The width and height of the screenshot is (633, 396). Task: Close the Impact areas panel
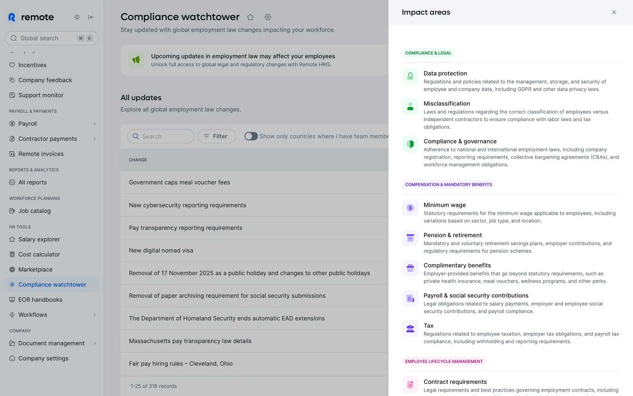click(x=614, y=12)
